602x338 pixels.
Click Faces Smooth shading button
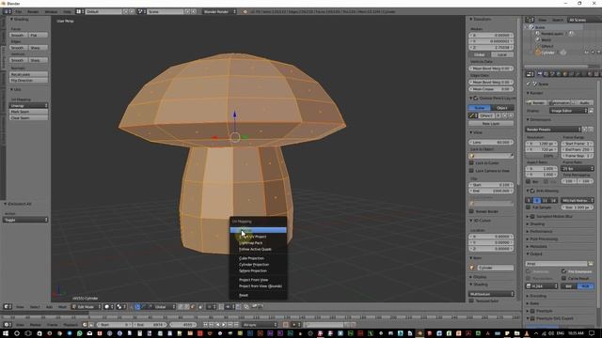[18, 35]
